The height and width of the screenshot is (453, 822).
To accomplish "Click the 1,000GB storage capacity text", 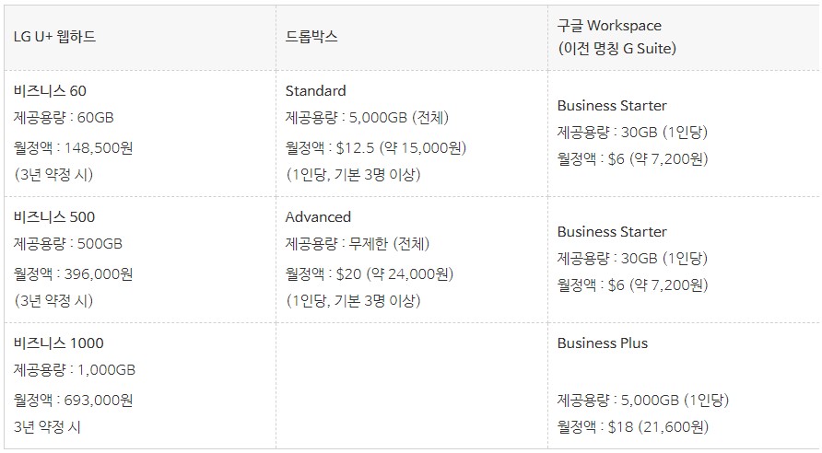I will click(x=107, y=370).
